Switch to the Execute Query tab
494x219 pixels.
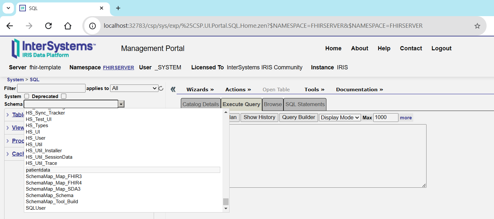click(x=242, y=104)
